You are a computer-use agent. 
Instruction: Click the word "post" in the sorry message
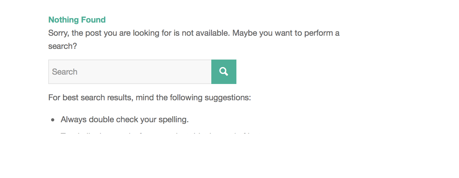94,33
